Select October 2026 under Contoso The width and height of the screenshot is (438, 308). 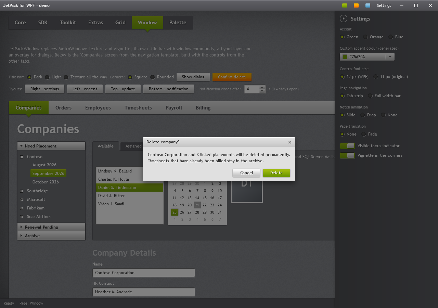[x=46, y=182]
